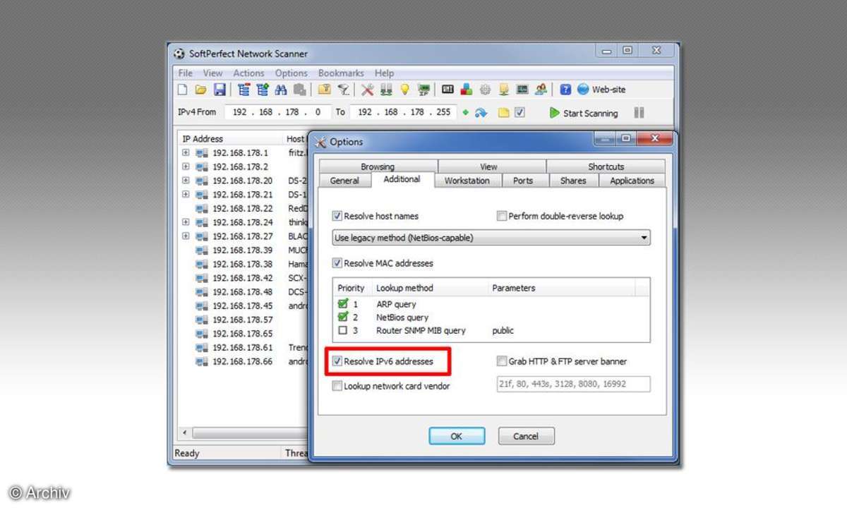Click the green plus icon after IP range
Image resolution: width=847 pixels, height=508 pixels.
(x=465, y=112)
